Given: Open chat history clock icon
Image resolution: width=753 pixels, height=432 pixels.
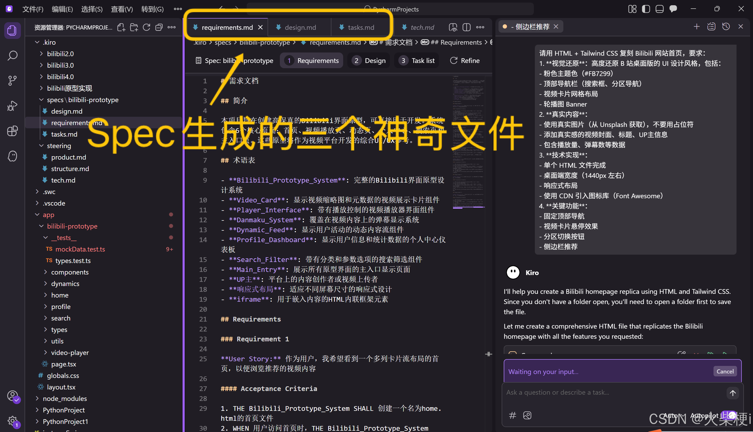Looking at the screenshot, I should (x=726, y=27).
